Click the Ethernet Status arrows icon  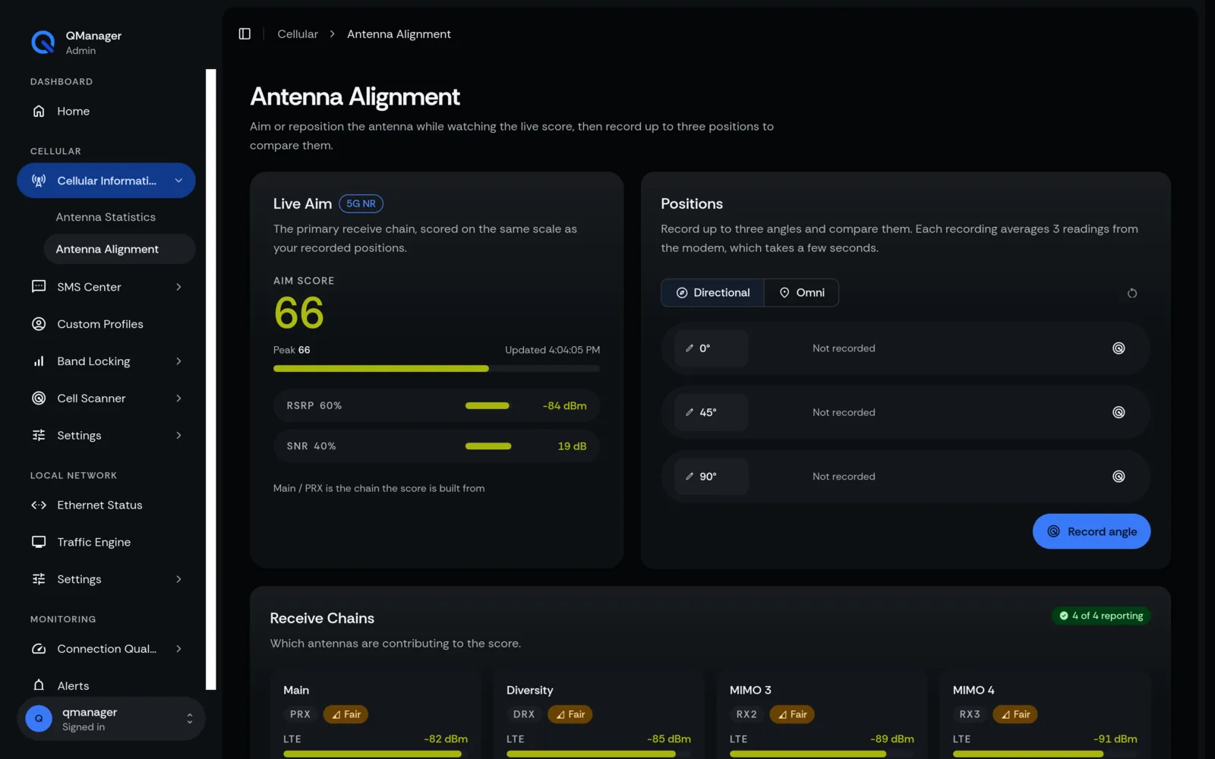39,505
